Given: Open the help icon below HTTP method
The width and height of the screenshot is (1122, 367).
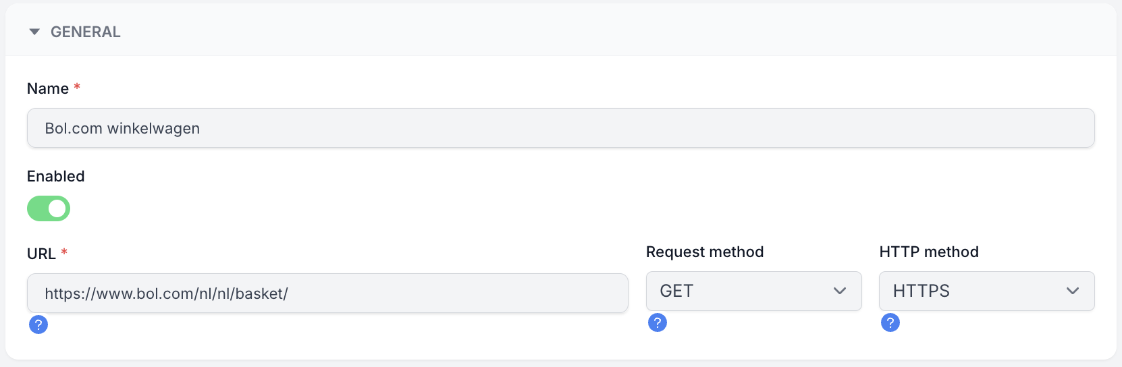Looking at the screenshot, I should tap(890, 322).
